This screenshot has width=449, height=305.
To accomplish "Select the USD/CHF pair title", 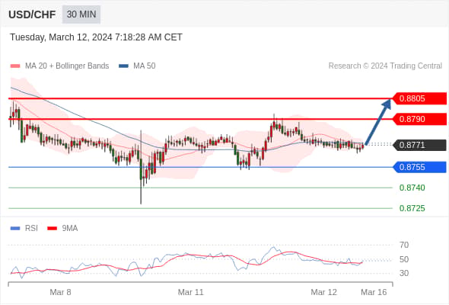I will [32, 14].
